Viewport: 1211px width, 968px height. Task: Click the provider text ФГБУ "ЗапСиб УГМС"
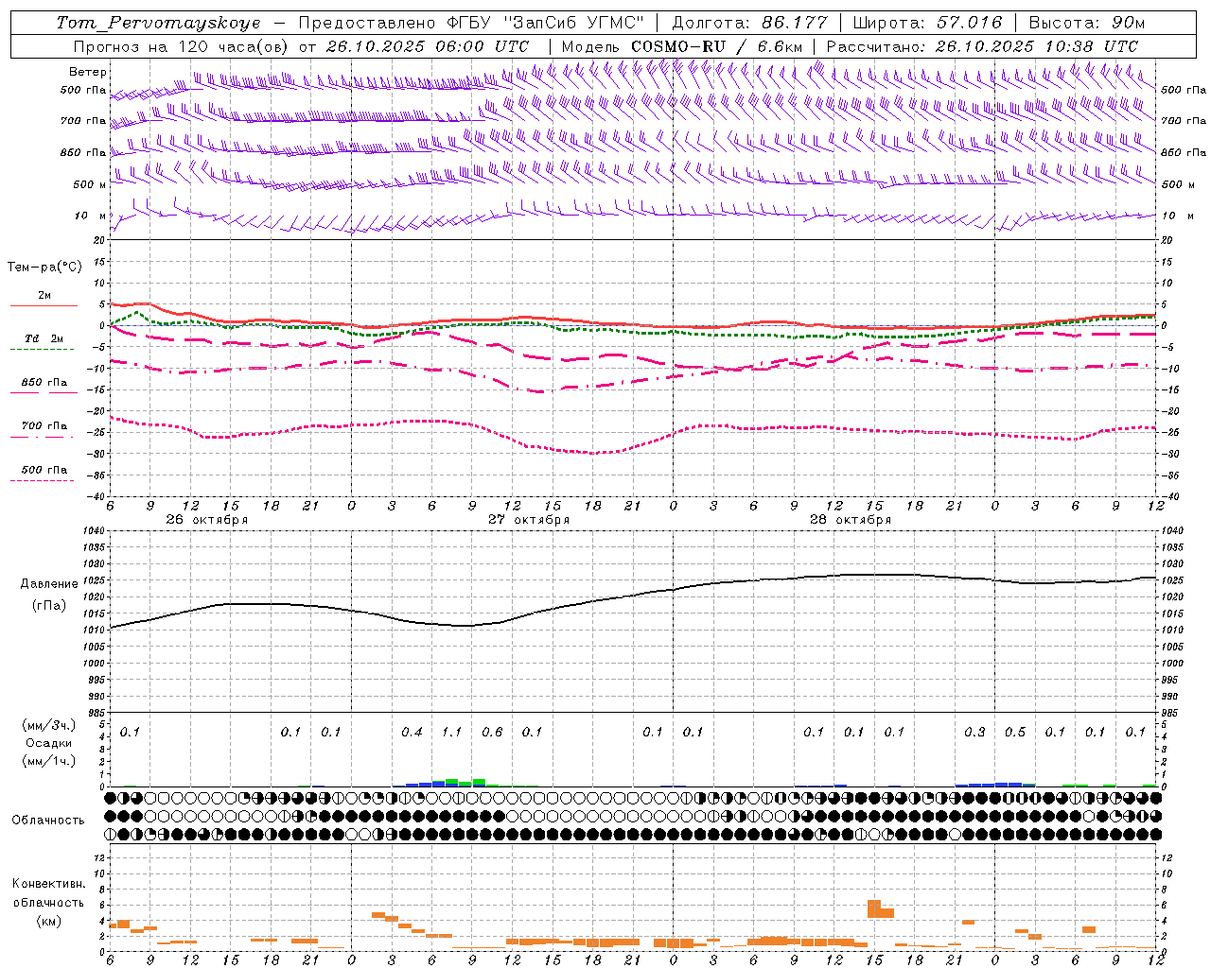[x=544, y=23]
